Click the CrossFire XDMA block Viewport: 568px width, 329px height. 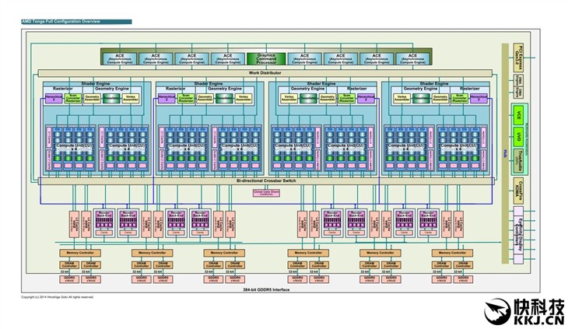point(518,191)
